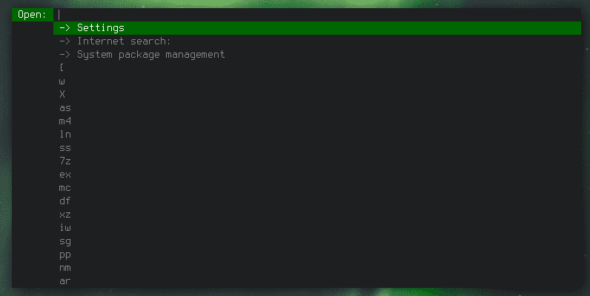Pick the "nm" command entry
The height and width of the screenshot is (296, 590).
click(x=317, y=268)
